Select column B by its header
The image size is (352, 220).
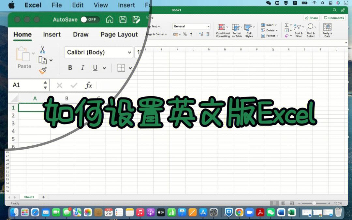coord(67,98)
